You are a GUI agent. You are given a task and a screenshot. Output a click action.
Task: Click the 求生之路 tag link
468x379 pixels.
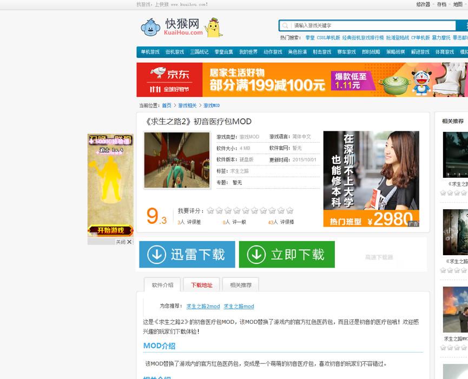[x=239, y=171]
